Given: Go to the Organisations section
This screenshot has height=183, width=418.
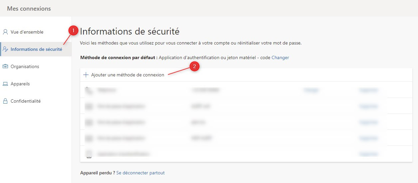Looking at the screenshot, I should coord(25,67).
